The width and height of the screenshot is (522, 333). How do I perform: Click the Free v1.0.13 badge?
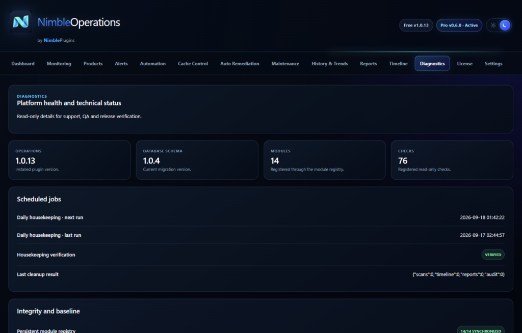[416, 25]
